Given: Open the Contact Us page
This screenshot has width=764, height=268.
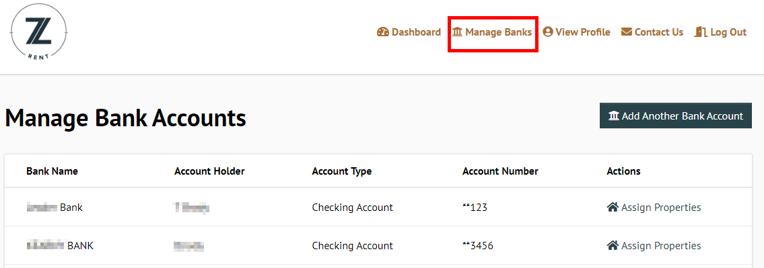Looking at the screenshot, I should (652, 32).
